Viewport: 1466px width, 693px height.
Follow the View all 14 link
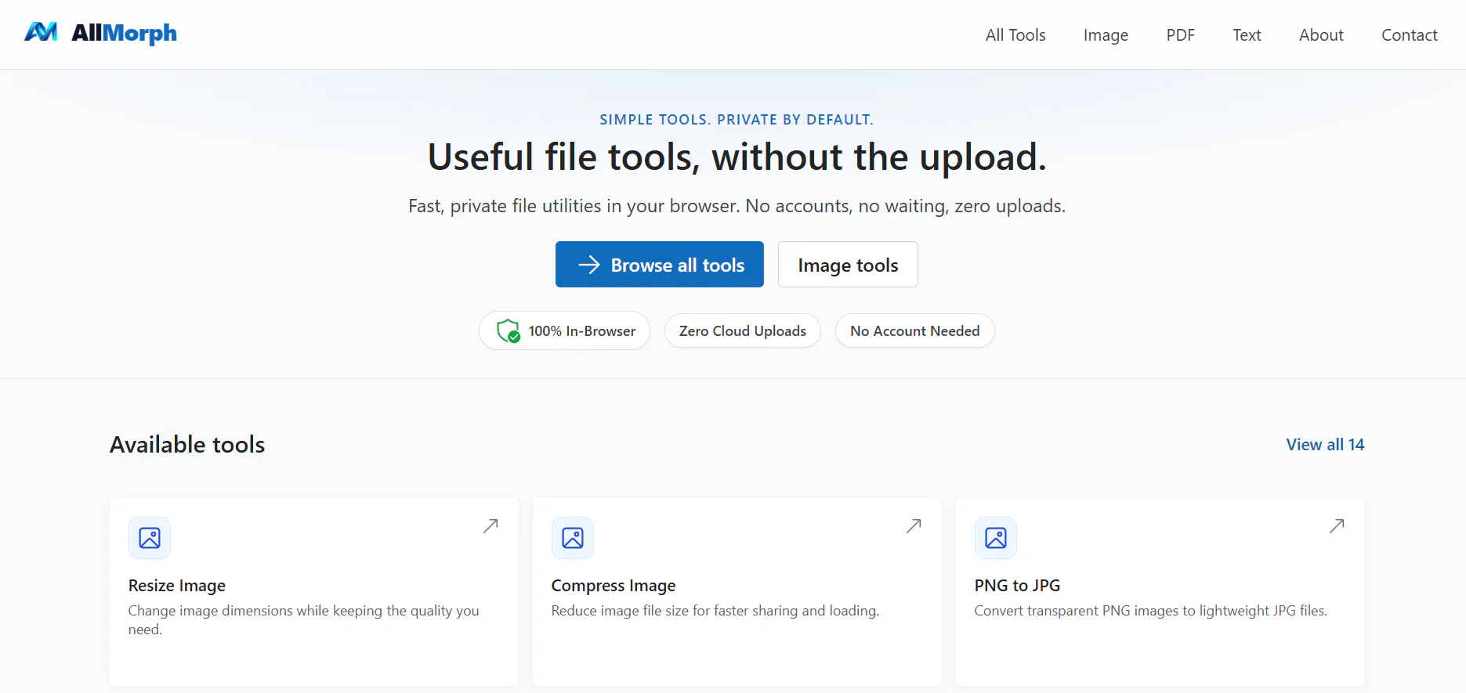(x=1325, y=445)
